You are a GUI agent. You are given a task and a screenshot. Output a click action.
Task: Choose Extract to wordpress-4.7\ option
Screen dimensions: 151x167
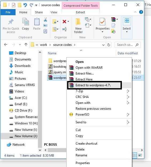[x=99, y=85]
